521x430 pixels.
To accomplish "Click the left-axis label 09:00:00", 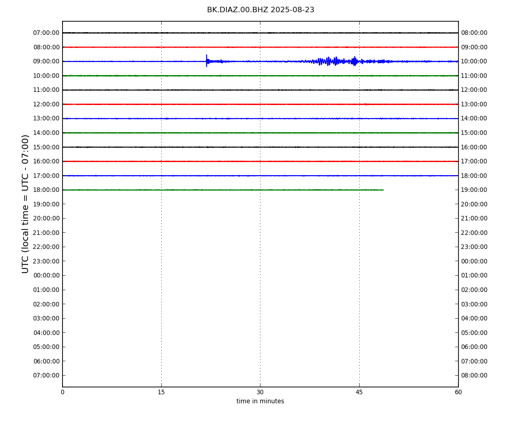I will point(46,62).
